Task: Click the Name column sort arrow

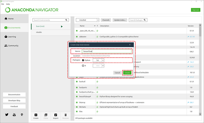Action: click(95, 26)
